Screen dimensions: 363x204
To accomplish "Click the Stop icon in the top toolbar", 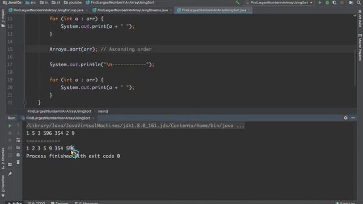I will pos(342,2).
